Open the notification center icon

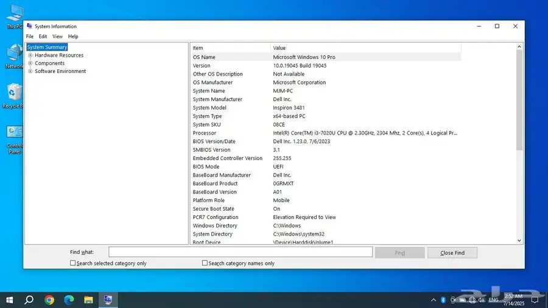tap(535, 300)
